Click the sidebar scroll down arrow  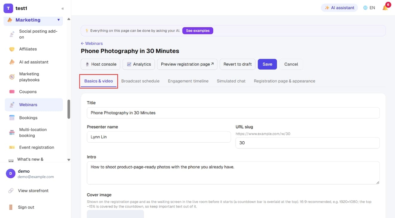(x=69, y=160)
